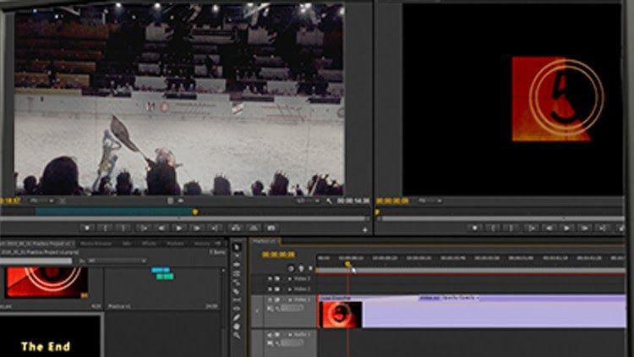Switch to Markers panel tab
Image resolution: width=634 pixels, height=357 pixels.
pos(175,244)
